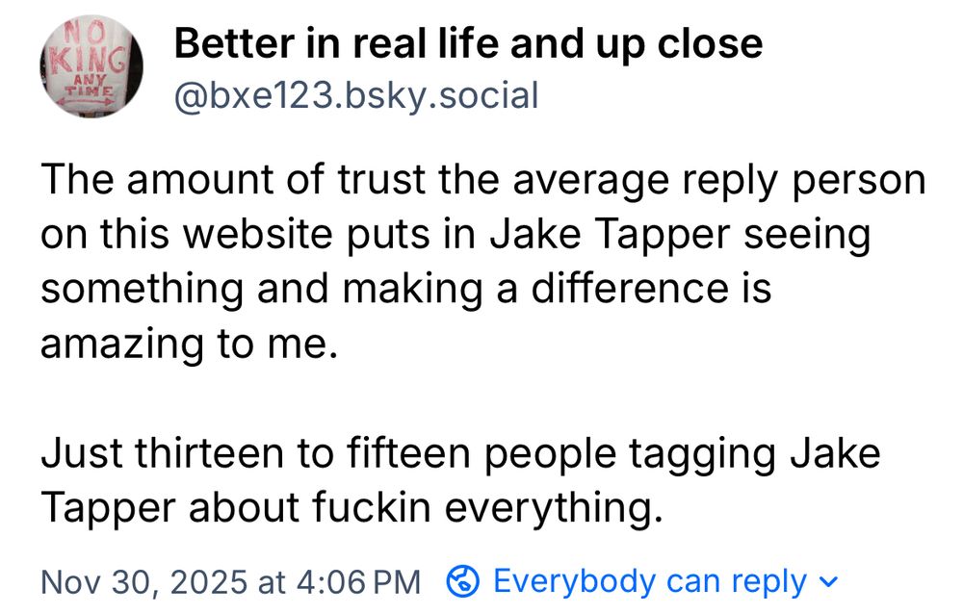The image size is (963, 614).
Task: Click the timestamp 'Nov 30, 2025 at 4:06 PM'
Action: click(x=231, y=579)
